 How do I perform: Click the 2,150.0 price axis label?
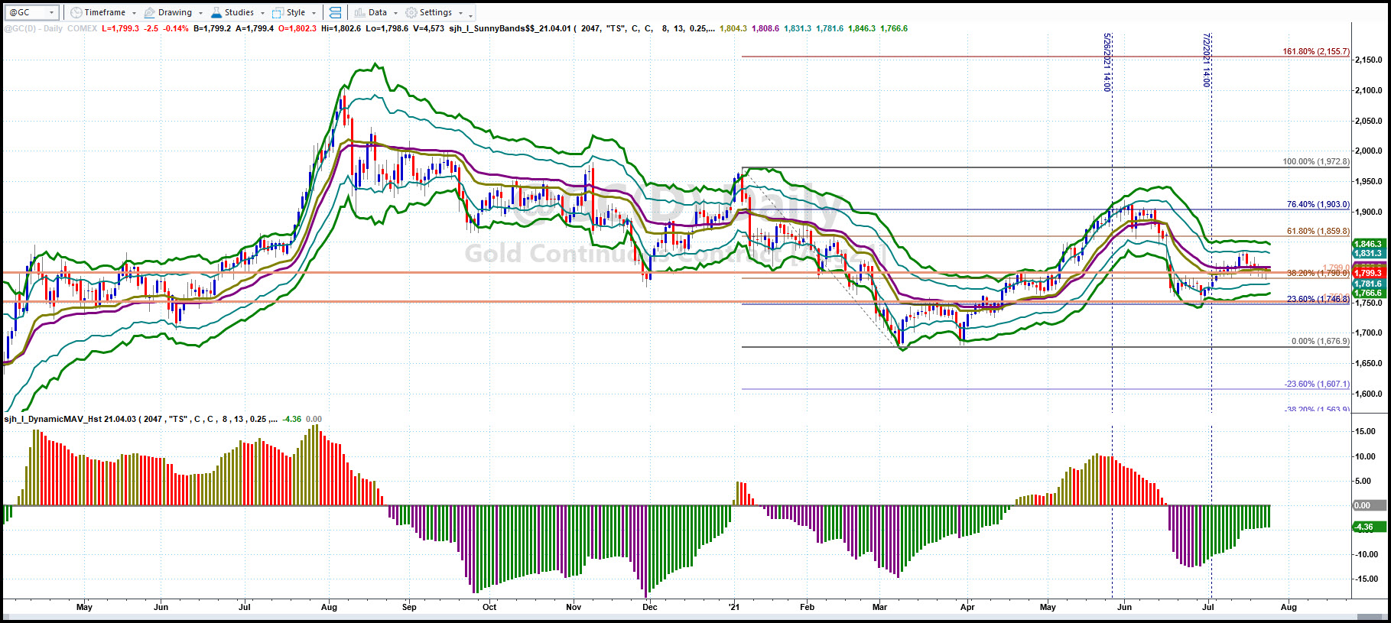(x=1368, y=60)
